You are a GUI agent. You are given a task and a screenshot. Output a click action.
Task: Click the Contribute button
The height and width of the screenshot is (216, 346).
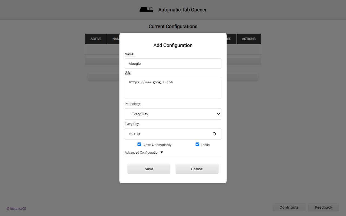[289, 207]
